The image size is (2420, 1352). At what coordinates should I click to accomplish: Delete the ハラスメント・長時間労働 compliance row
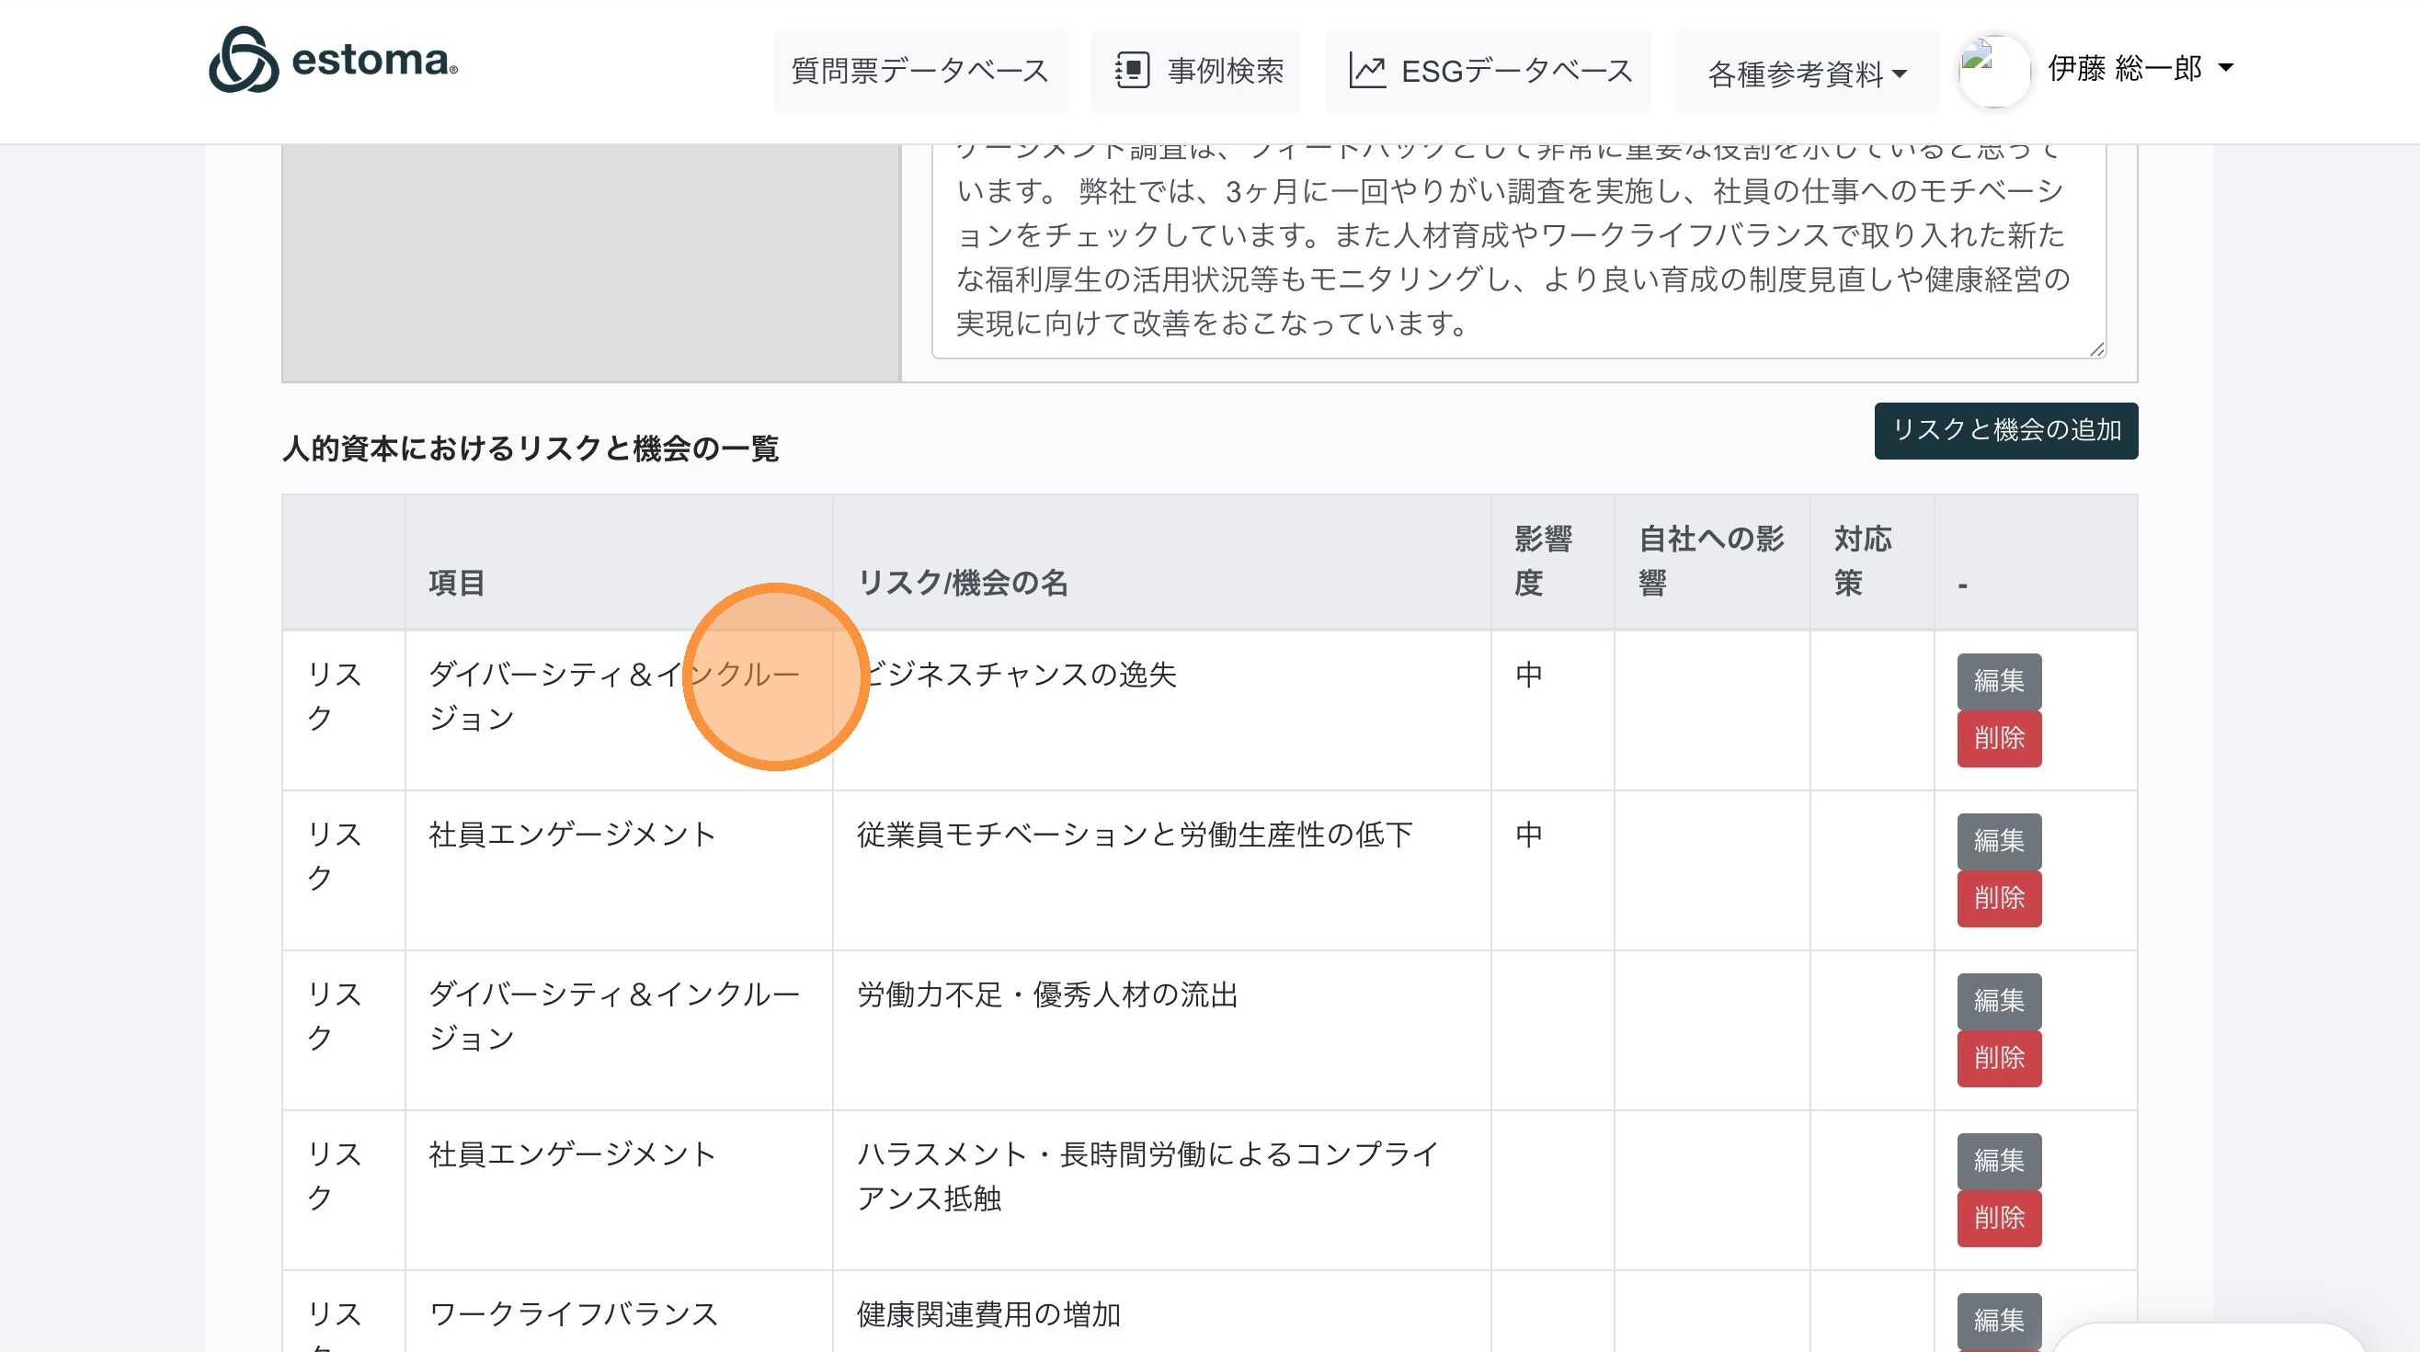tap(1998, 1218)
